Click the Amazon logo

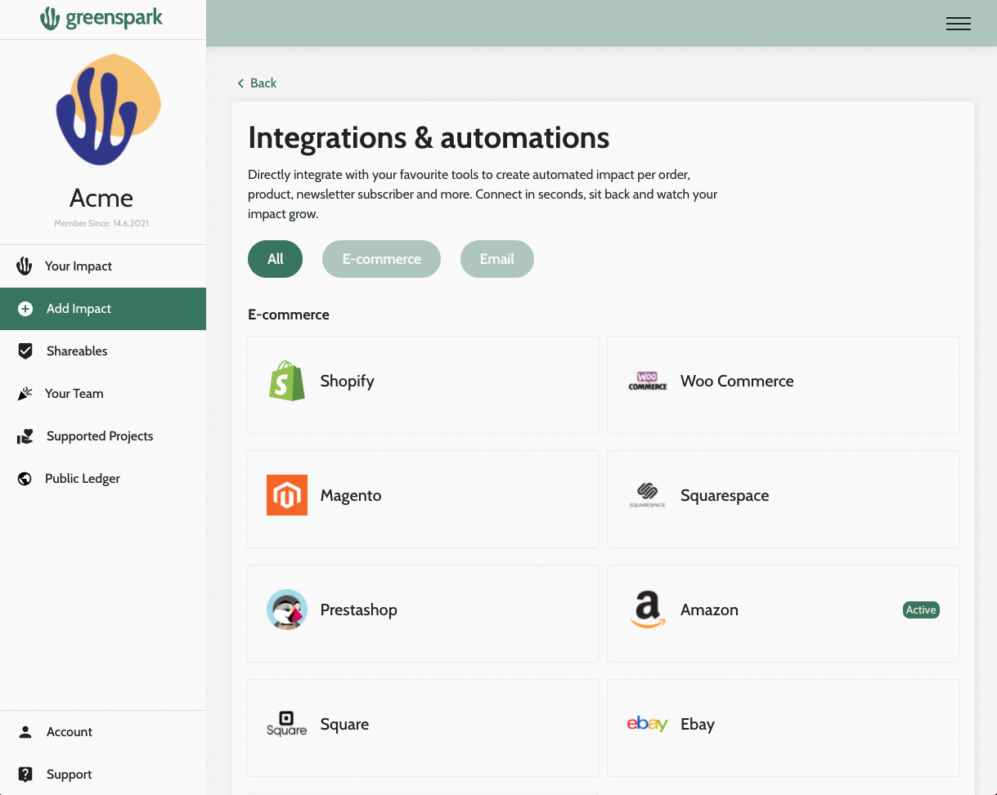coord(648,610)
